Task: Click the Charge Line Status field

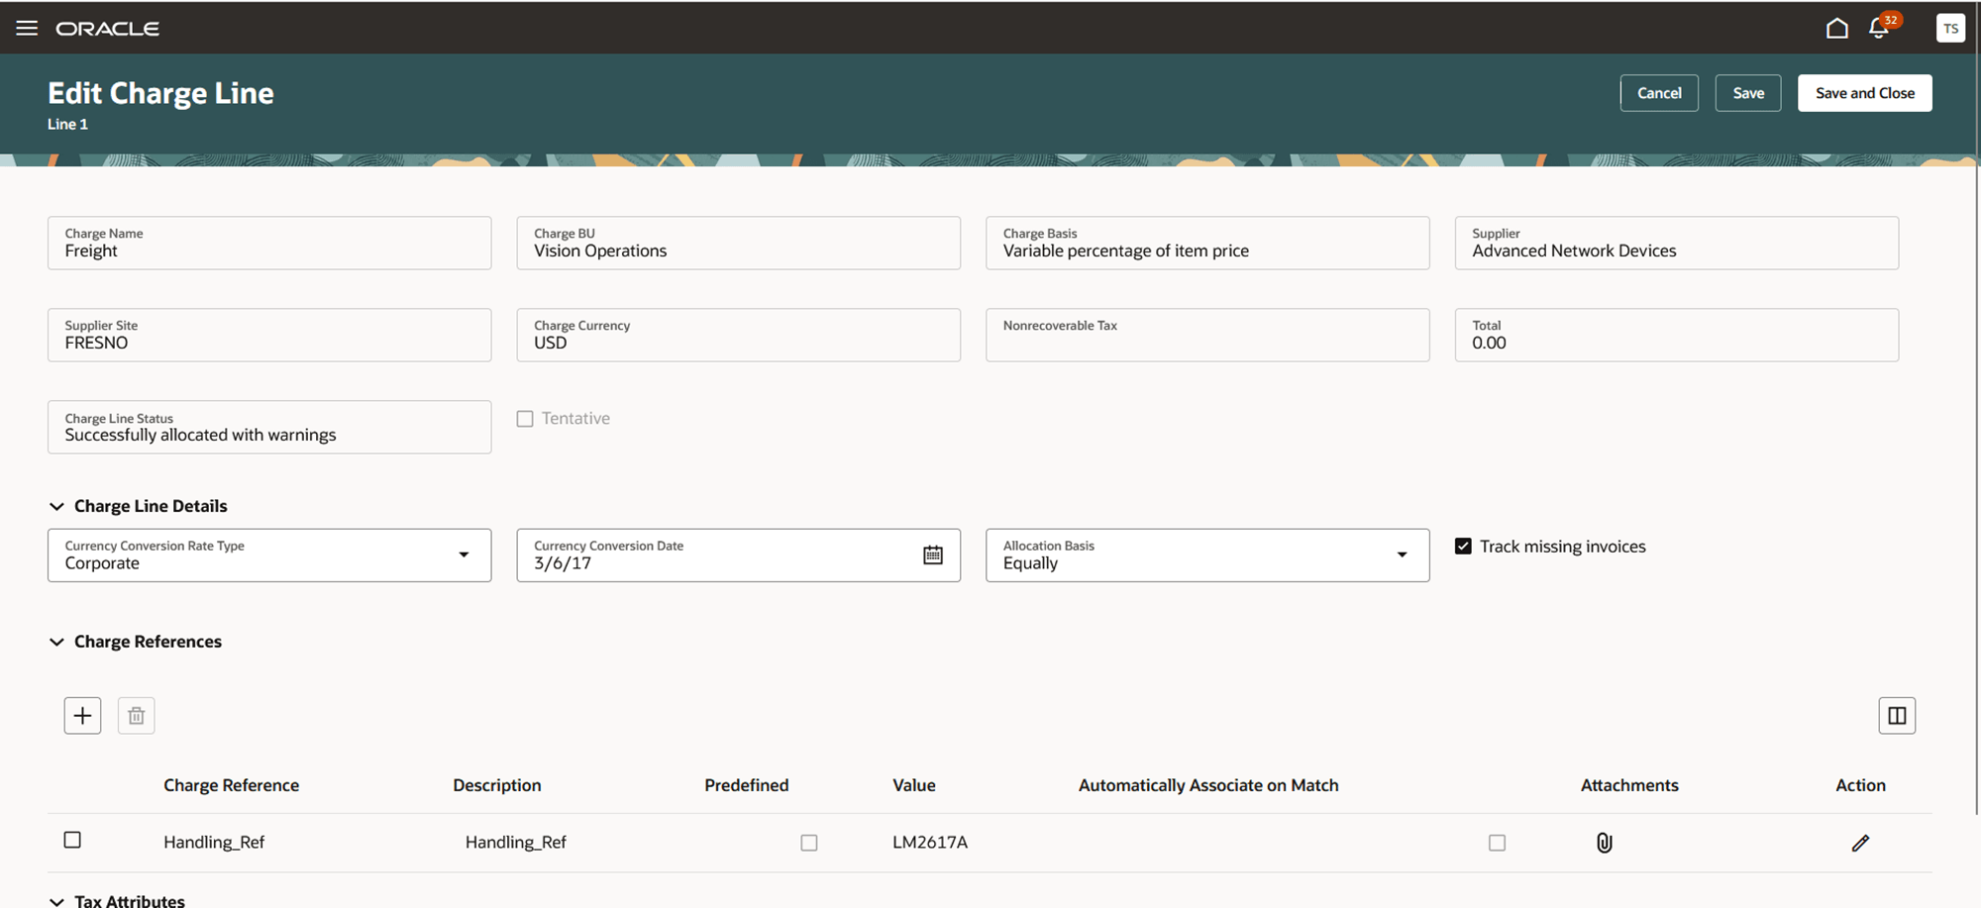Action: [x=269, y=427]
